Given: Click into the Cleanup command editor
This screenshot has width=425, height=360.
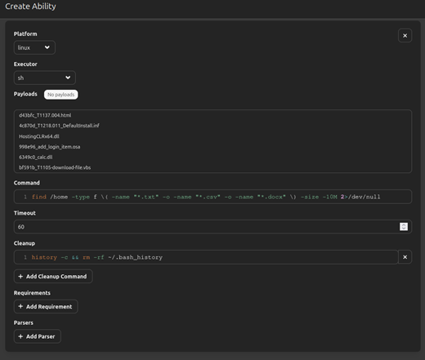Looking at the screenshot, I should [206, 257].
